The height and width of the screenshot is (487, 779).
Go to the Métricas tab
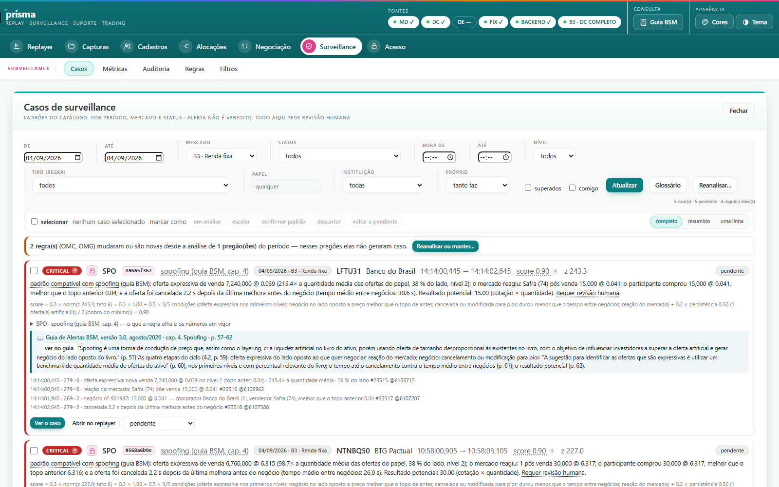click(x=115, y=69)
